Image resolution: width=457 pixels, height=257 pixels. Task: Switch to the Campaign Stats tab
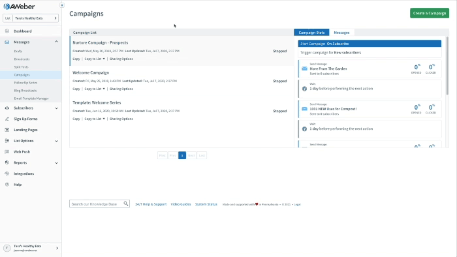[x=311, y=33]
